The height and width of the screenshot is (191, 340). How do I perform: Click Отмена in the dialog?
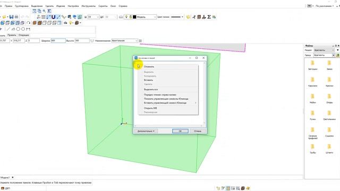pyautogui.click(x=198, y=131)
